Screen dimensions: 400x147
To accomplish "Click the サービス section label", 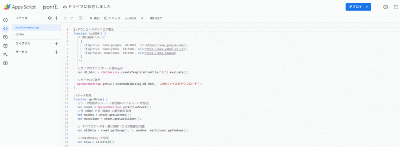I will coord(21,52).
